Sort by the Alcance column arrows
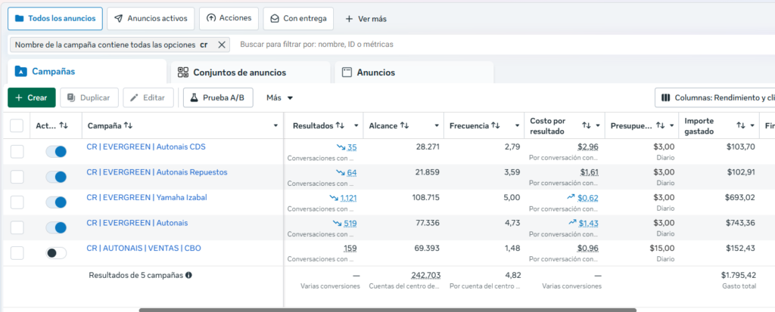This screenshot has height=312, width=775. point(404,126)
